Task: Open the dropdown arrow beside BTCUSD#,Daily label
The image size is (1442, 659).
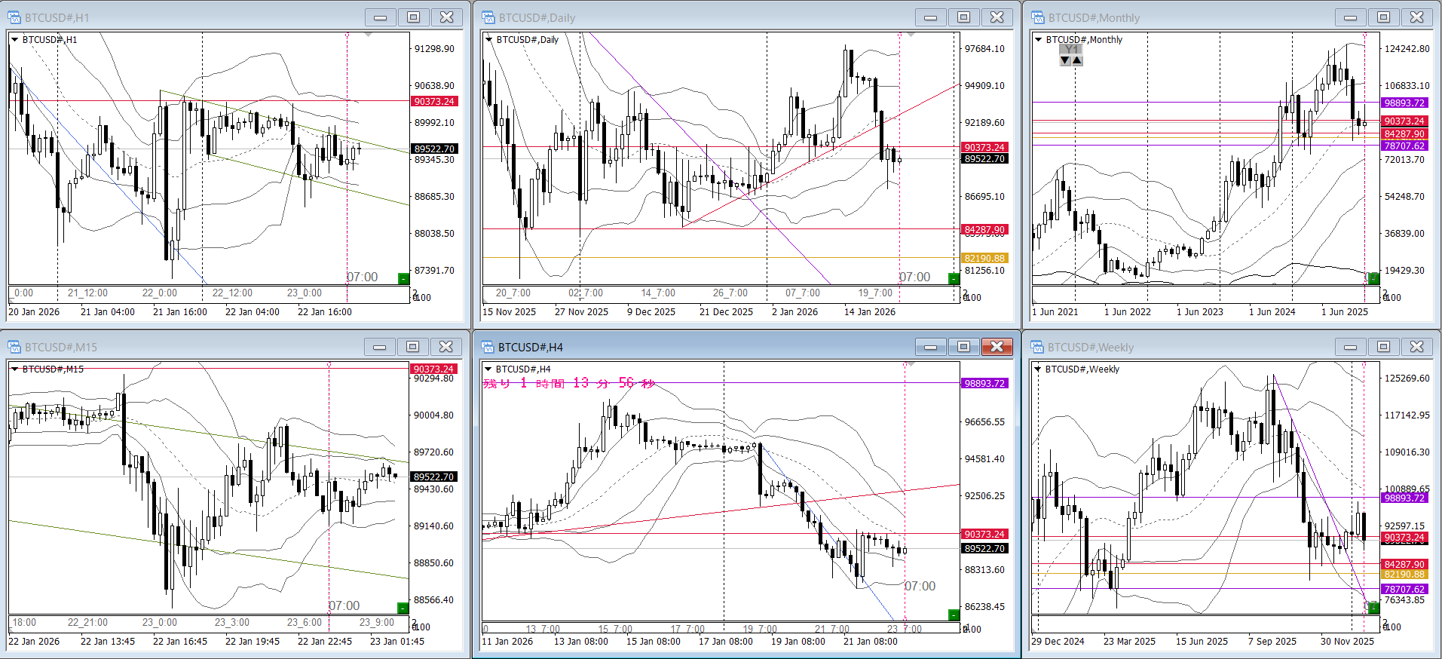Action: (x=488, y=40)
